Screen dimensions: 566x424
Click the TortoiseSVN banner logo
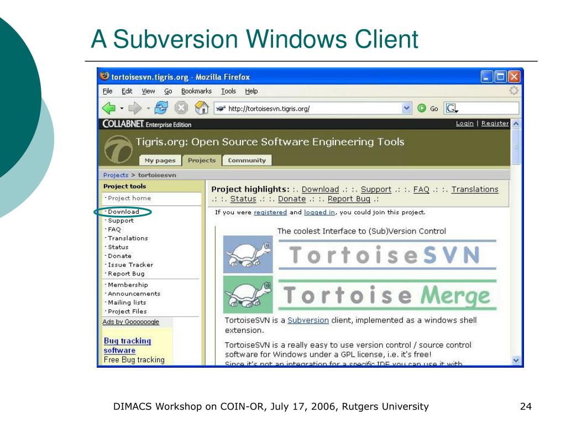pyautogui.click(x=387, y=255)
